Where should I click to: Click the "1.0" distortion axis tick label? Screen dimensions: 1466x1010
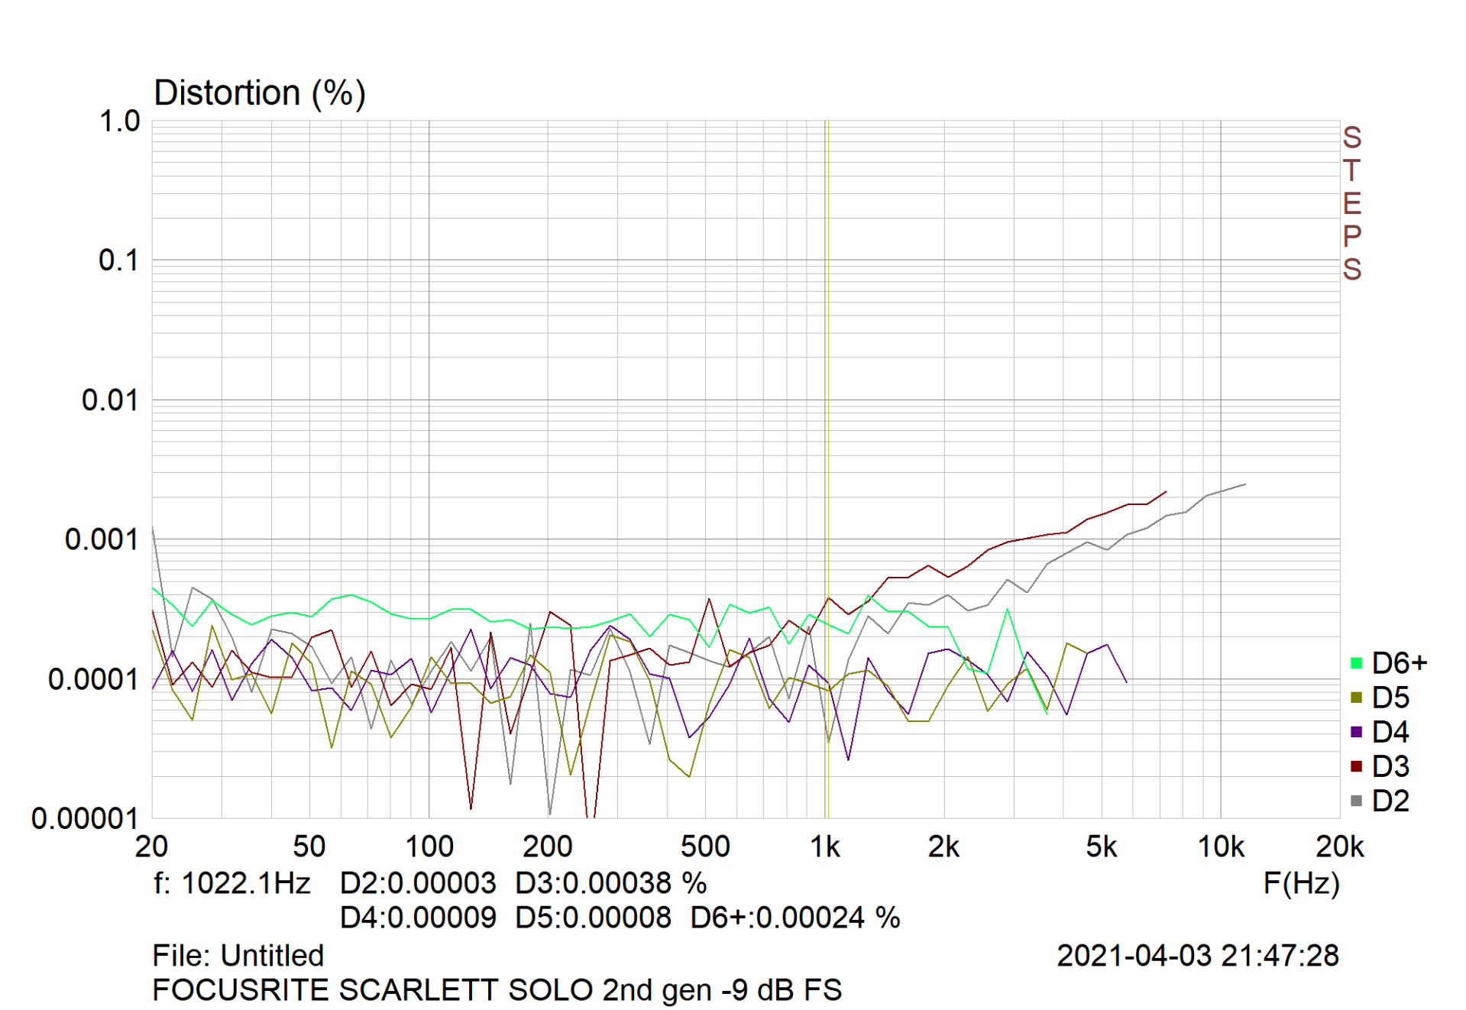pos(120,121)
